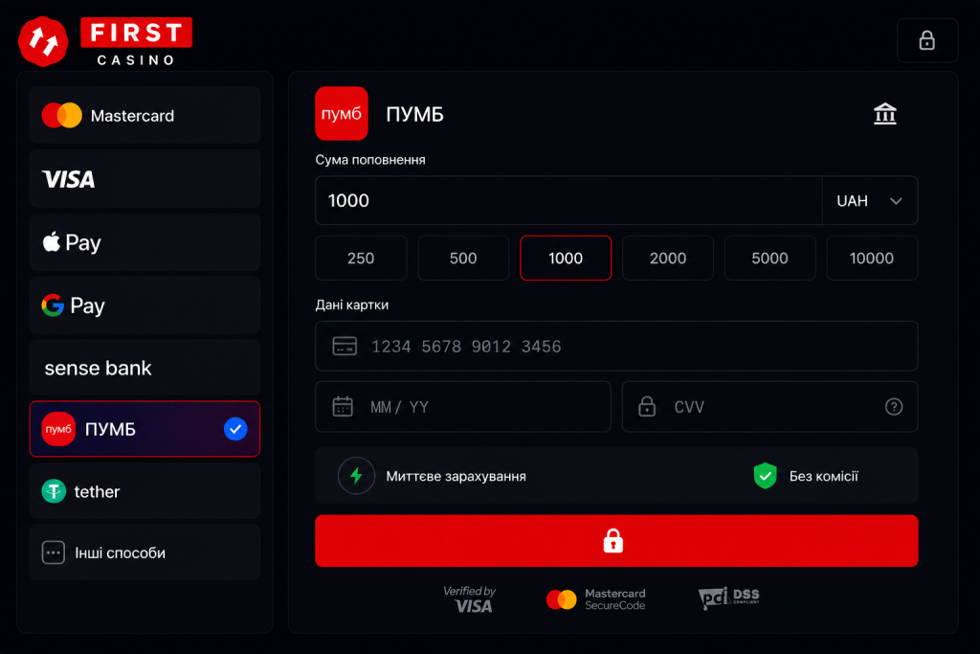Focus the MM / YY expiry field
This screenshot has height=654, width=980.
(x=463, y=406)
